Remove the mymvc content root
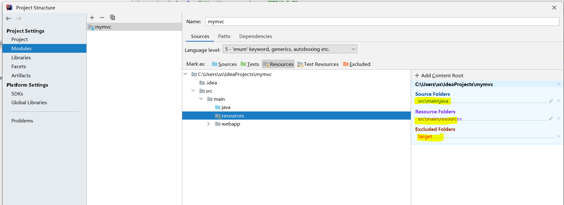 tap(559, 84)
